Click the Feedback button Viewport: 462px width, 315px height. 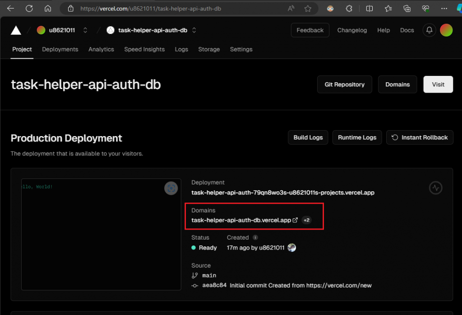[310, 30]
